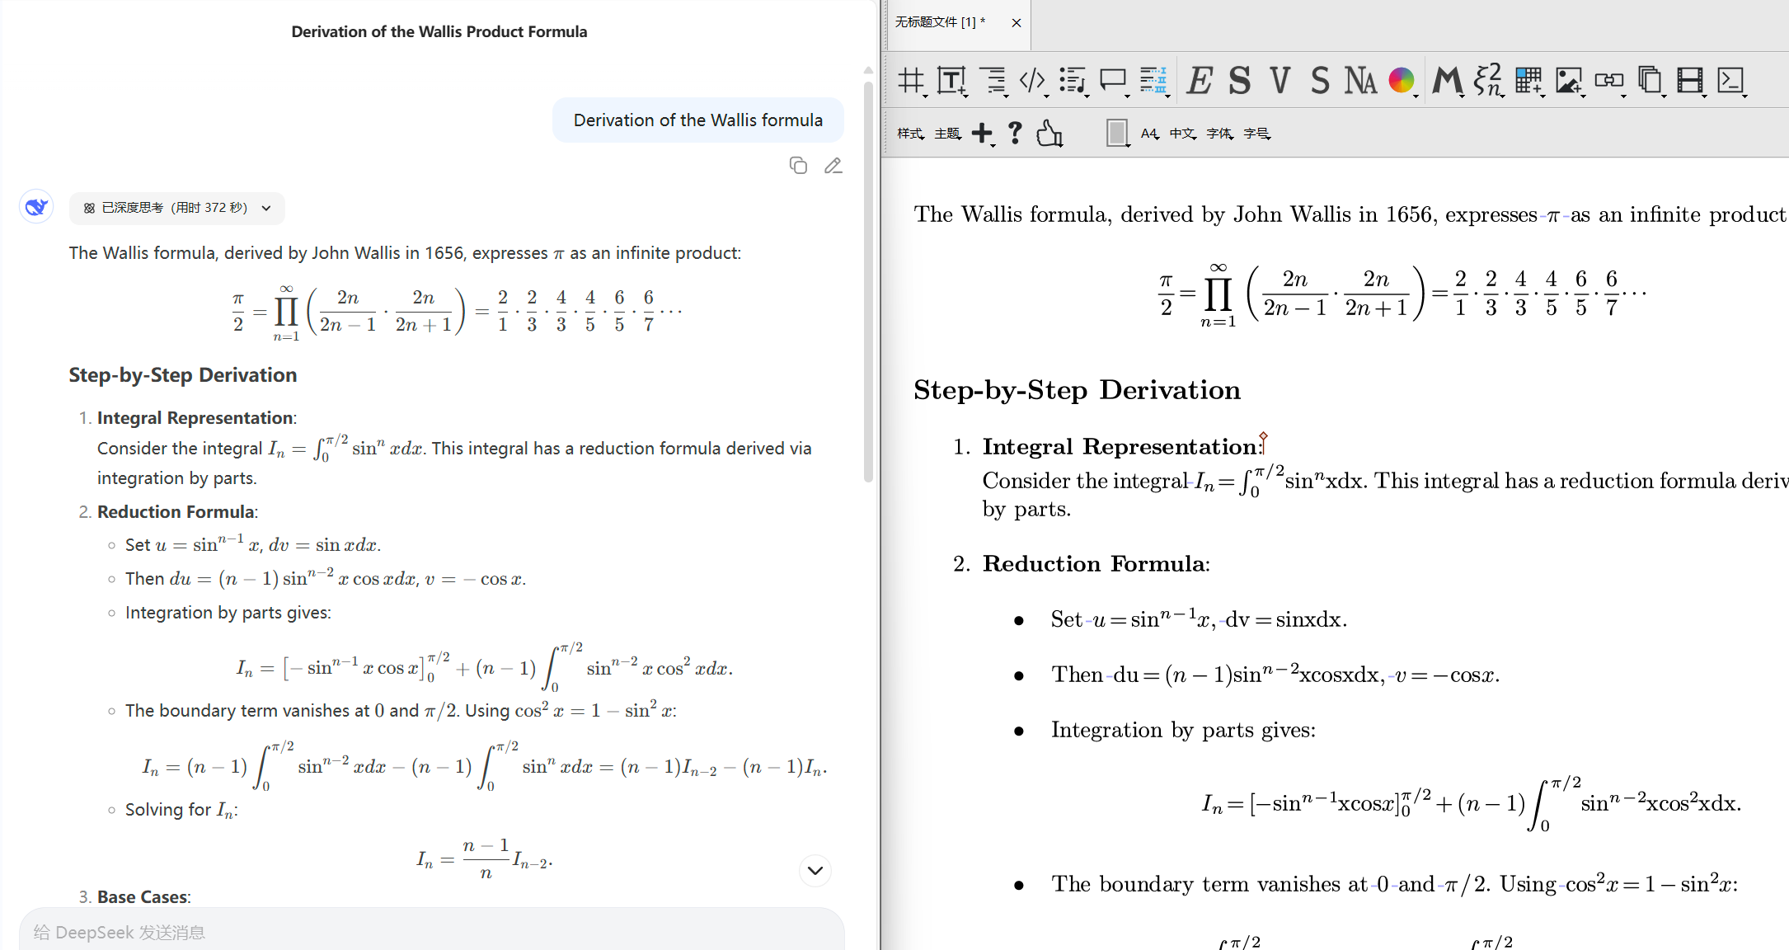Screen dimensions: 1789x950
Task: Open the insert text box tool
Action: 952,81
